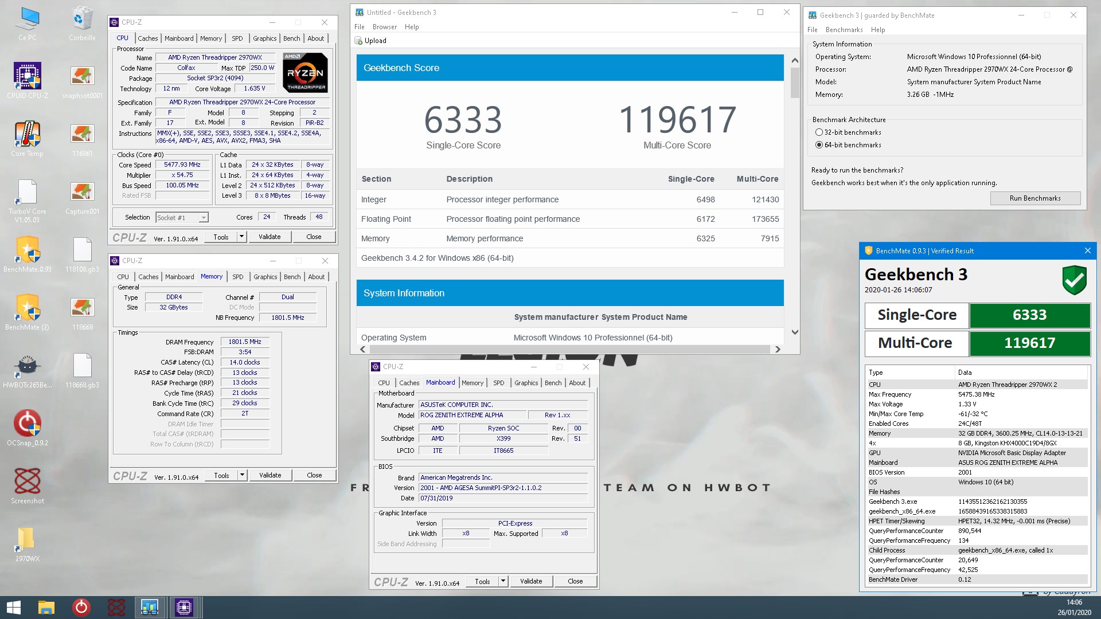Open Capture001 image file icon
Image resolution: width=1101 pixels, height=619 pixels.
tap(82, 197)
